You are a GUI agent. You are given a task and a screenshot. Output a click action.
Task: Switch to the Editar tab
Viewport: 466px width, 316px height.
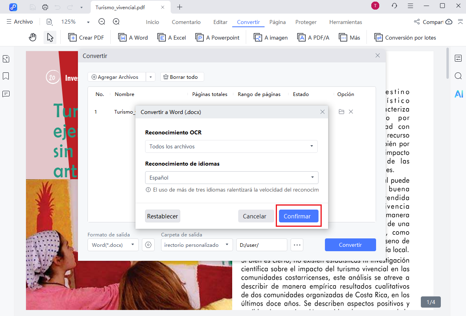pos(220,22)
